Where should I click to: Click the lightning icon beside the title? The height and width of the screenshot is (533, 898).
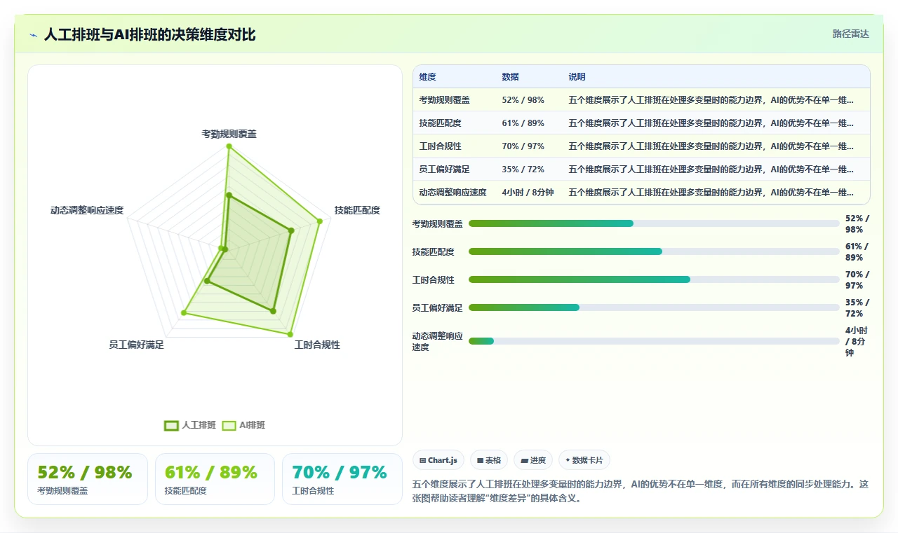(x=34, y=34)
